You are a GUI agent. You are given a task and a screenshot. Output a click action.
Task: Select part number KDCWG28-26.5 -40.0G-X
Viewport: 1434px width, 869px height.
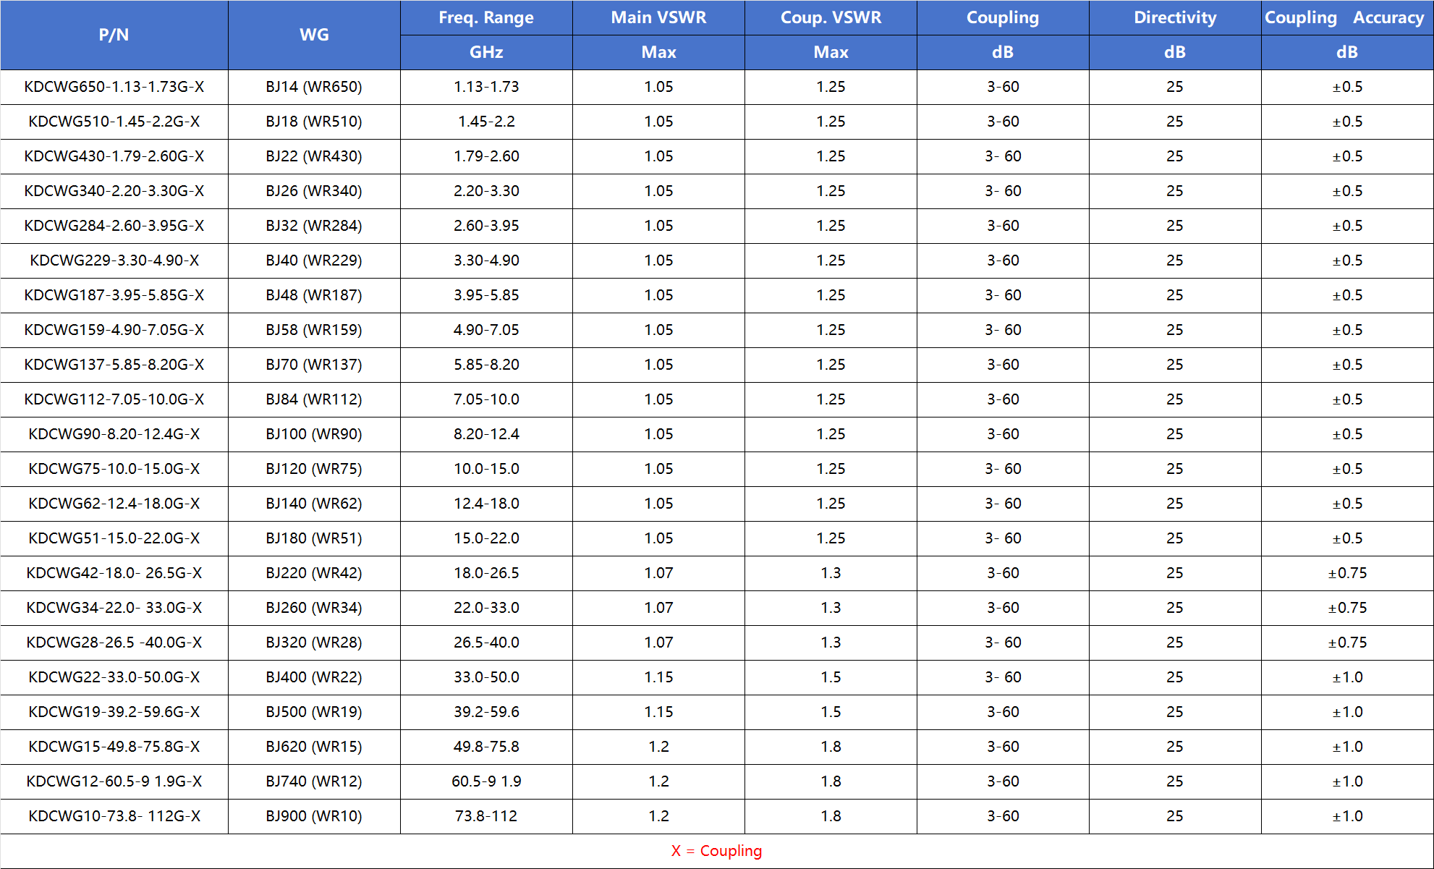coord(114,643)
